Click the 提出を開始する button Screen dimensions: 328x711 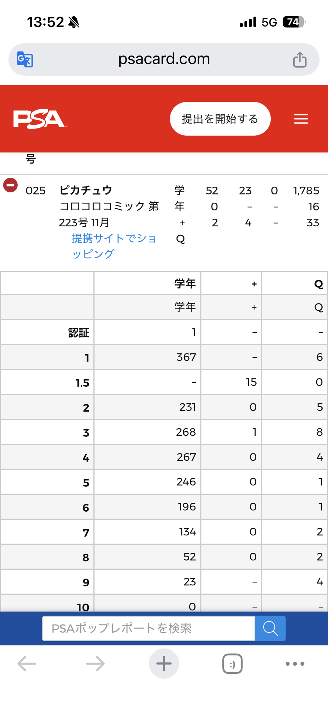[220, 119]
